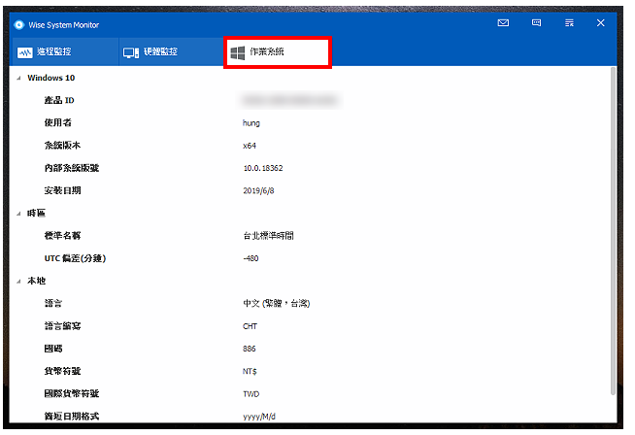The image size is (635, 435).
Task: Collapse the Windows 10 section
Action: [x=18, y=79]
